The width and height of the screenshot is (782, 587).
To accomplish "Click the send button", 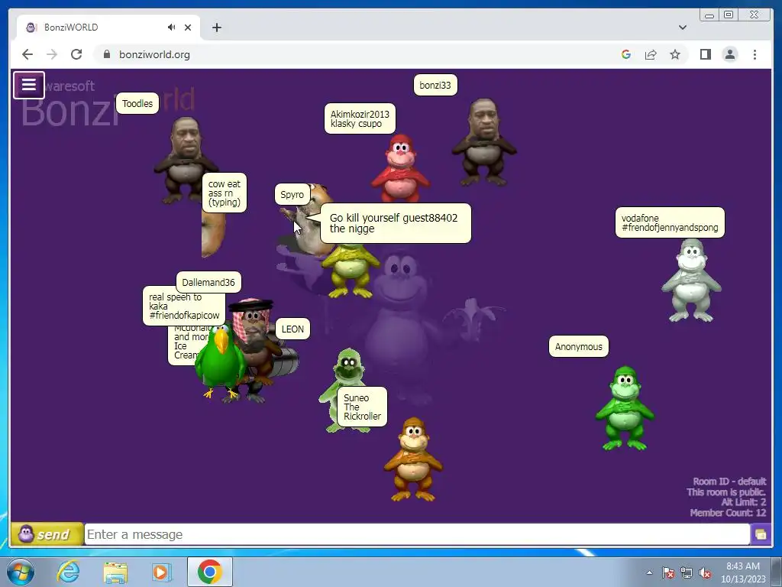I will [x=47, y=534].
